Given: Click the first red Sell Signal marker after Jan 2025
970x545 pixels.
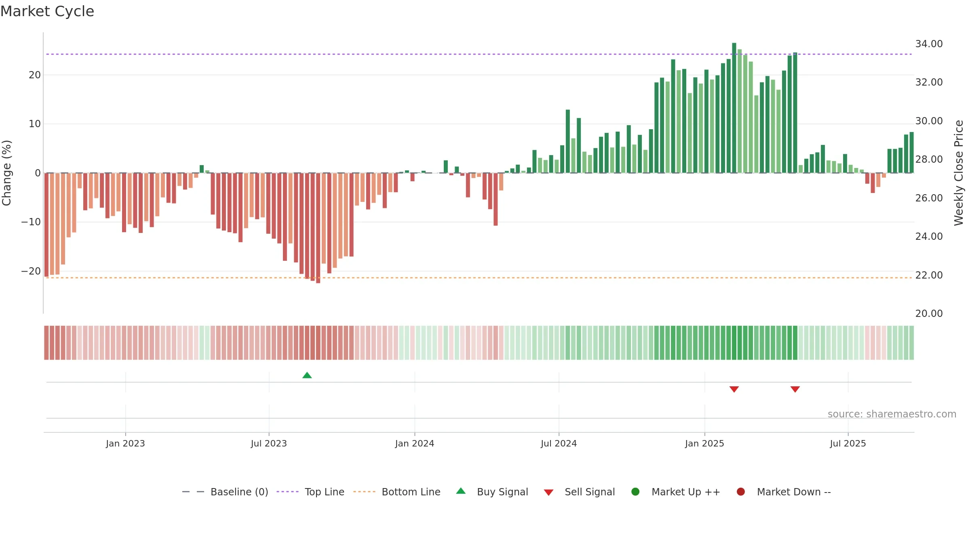Looking at the screenshot, I should pyautogui.click(x=734, y=389).
